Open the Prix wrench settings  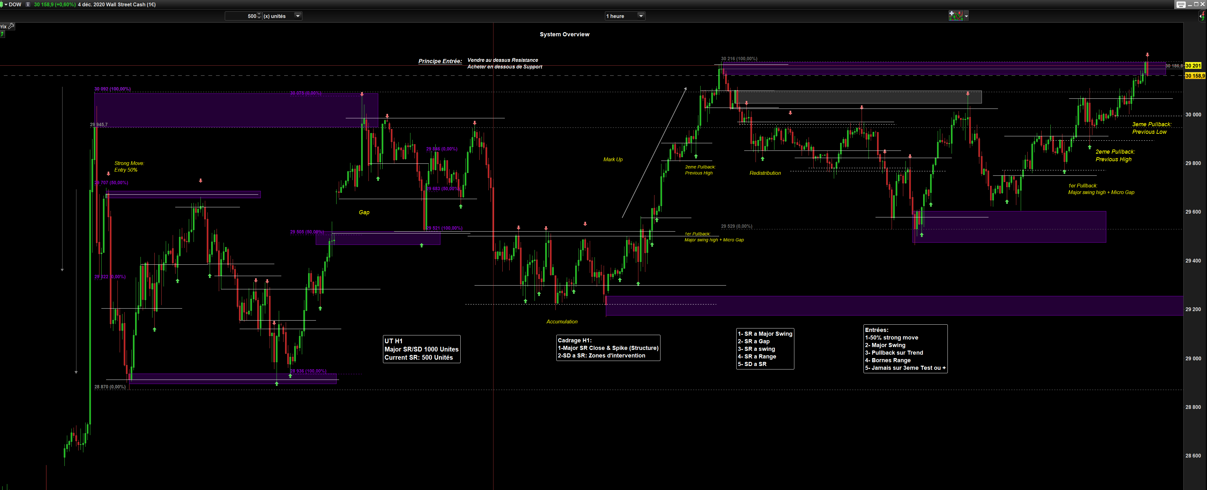[x=11, y=26]
